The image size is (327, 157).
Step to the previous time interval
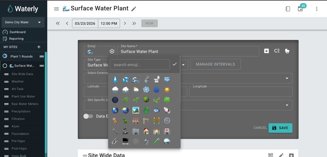[67, 23]
